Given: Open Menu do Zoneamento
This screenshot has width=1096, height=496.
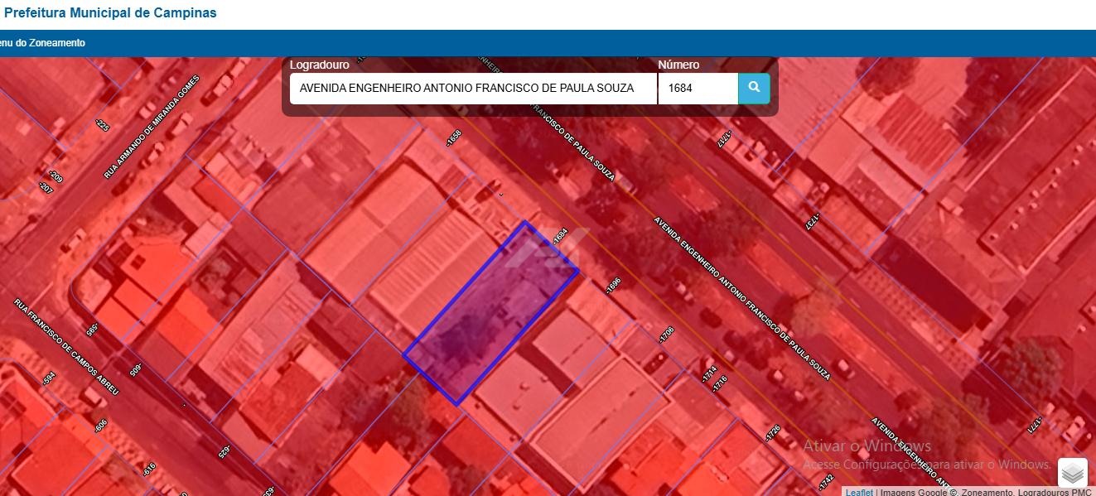Looking at the screenshot, I should click(x=41, y=43).
